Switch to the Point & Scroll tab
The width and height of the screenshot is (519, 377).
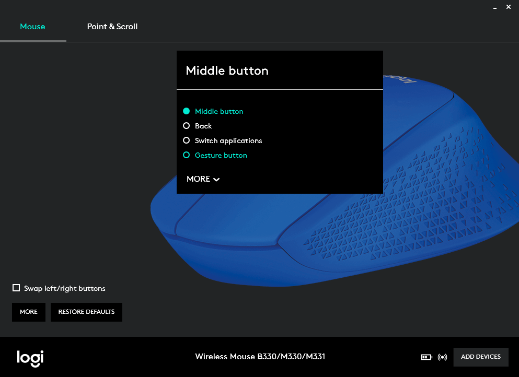tap(112, 27)
